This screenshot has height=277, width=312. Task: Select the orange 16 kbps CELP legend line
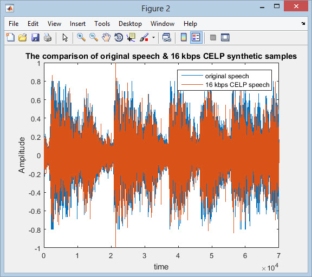pos(192,85)
